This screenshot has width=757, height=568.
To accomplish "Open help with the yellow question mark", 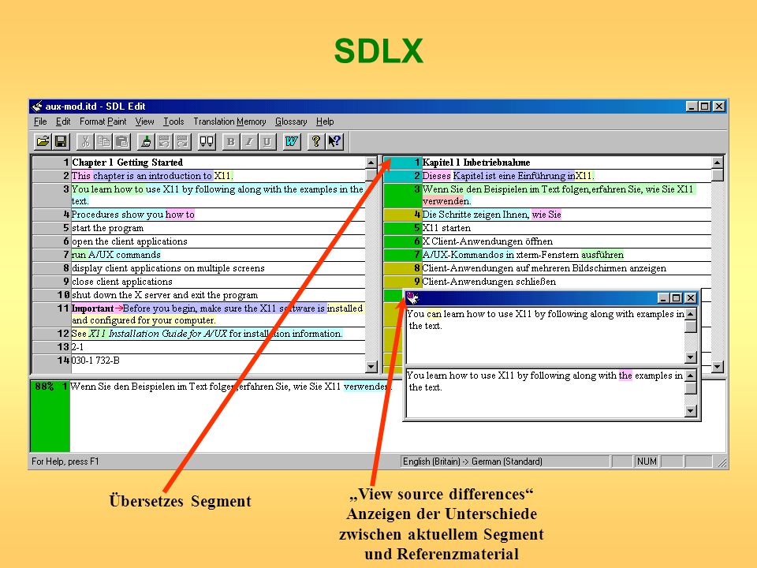I will [x=315, y=141].
